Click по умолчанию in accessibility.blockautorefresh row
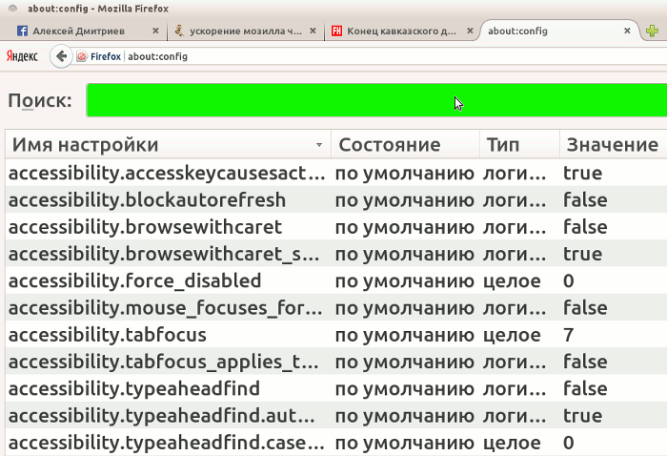Viewport: 667px width, 456px height. (405, 200)
